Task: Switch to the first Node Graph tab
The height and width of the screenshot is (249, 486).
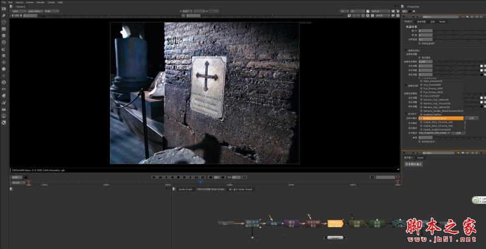Action: 185,189
